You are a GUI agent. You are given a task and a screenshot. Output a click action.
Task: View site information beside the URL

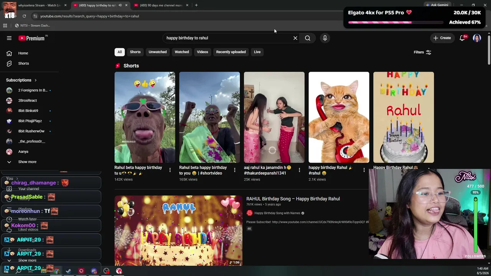(x=35, y=16)
